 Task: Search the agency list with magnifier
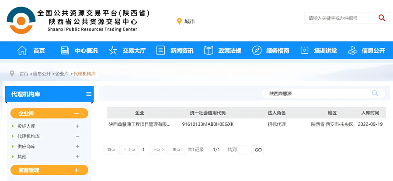pyautogui.click(x=375, y=93)
